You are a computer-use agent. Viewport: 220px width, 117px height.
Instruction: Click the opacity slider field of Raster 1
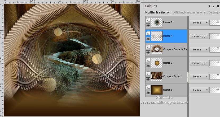(x=215, y=90)
